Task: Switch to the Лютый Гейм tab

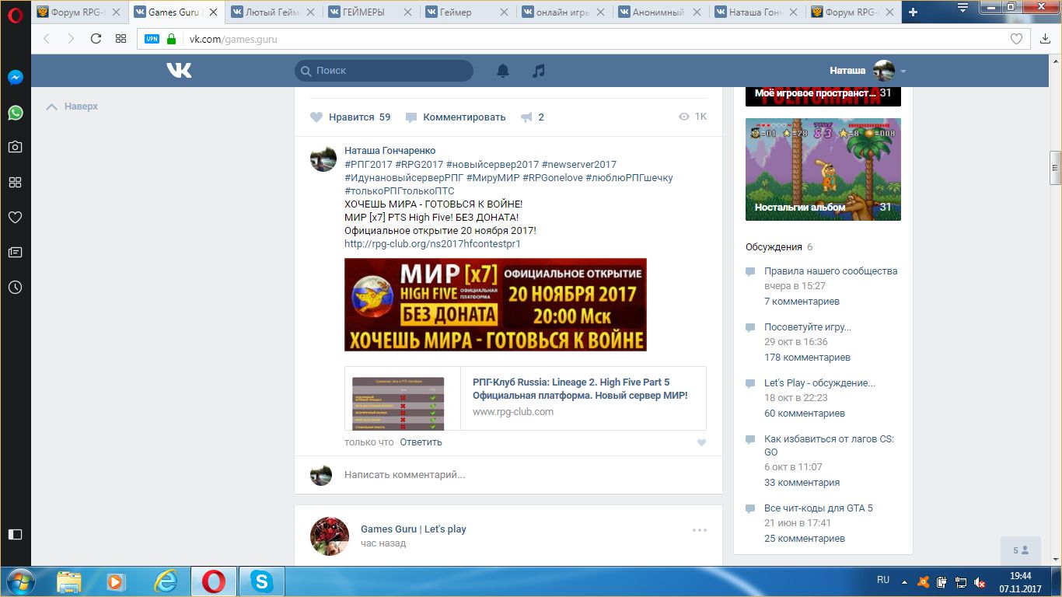Action: [272, 12]
